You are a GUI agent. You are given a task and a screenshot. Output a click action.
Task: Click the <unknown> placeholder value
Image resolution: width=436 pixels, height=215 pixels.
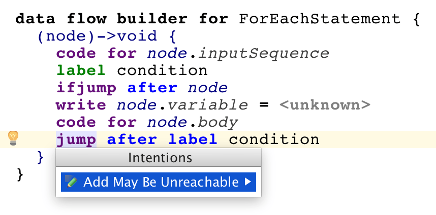pos(324,105)
